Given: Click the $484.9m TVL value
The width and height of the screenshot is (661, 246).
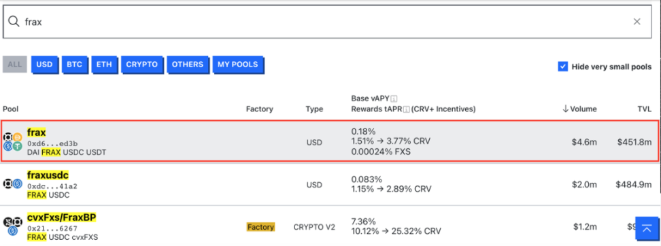Looking at the screenshot, I should 634,185.
